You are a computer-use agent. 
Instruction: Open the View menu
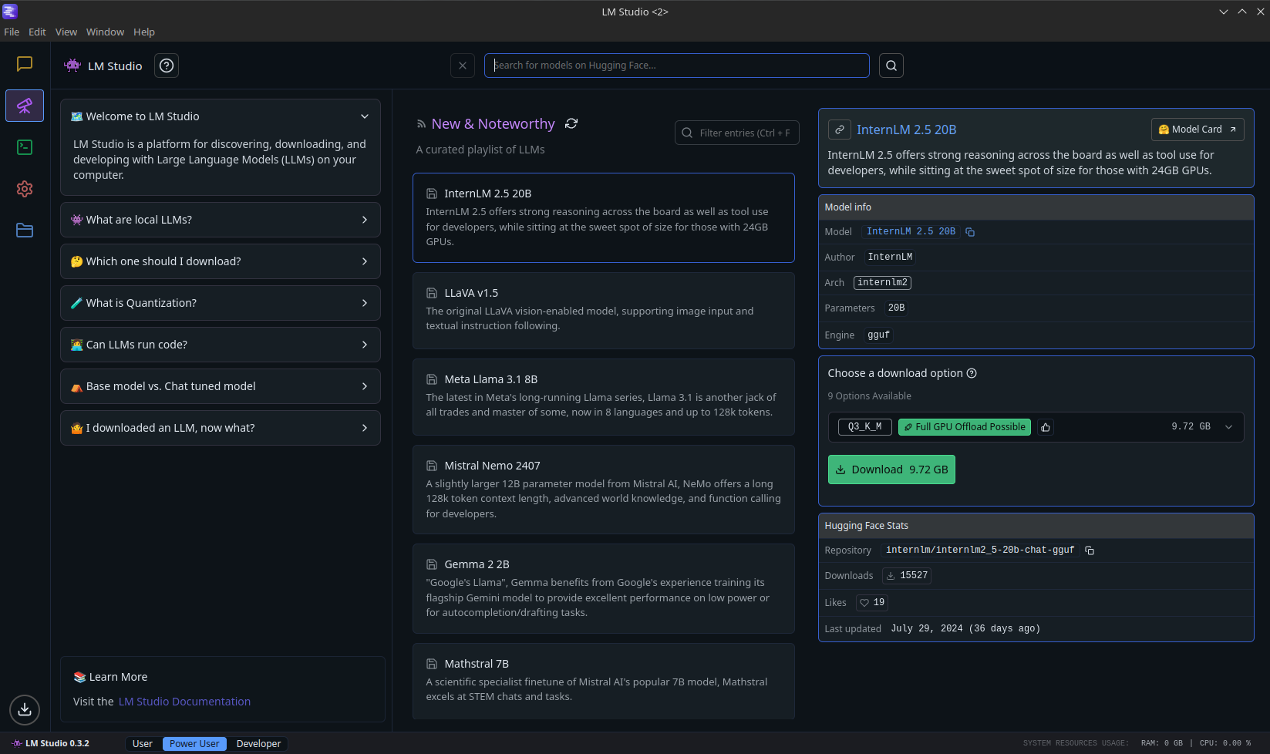tap(66, 32)
